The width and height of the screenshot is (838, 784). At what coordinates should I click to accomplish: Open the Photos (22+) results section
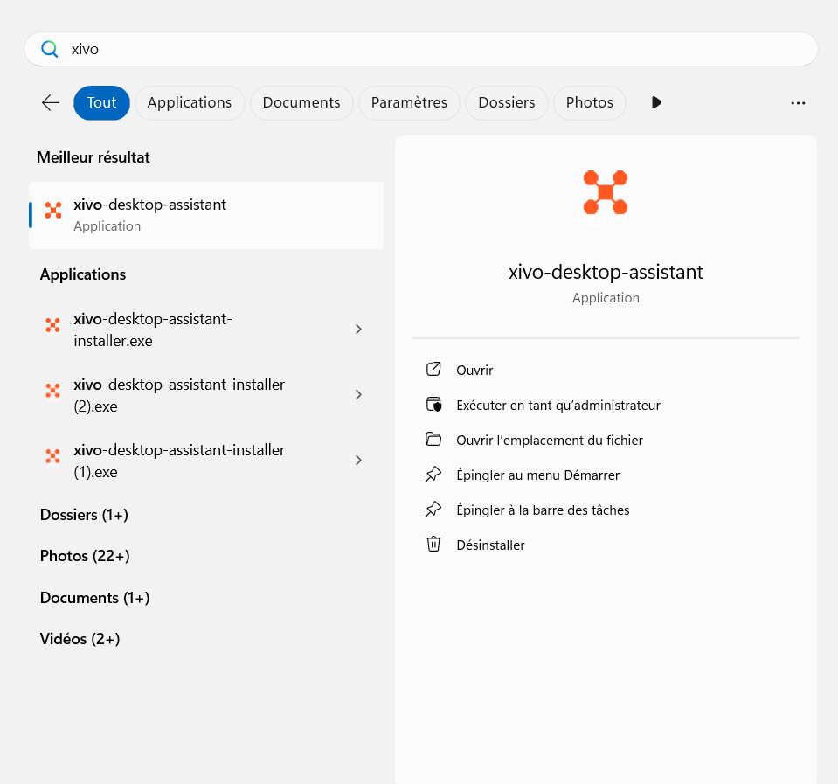click(x=85, y=556)
